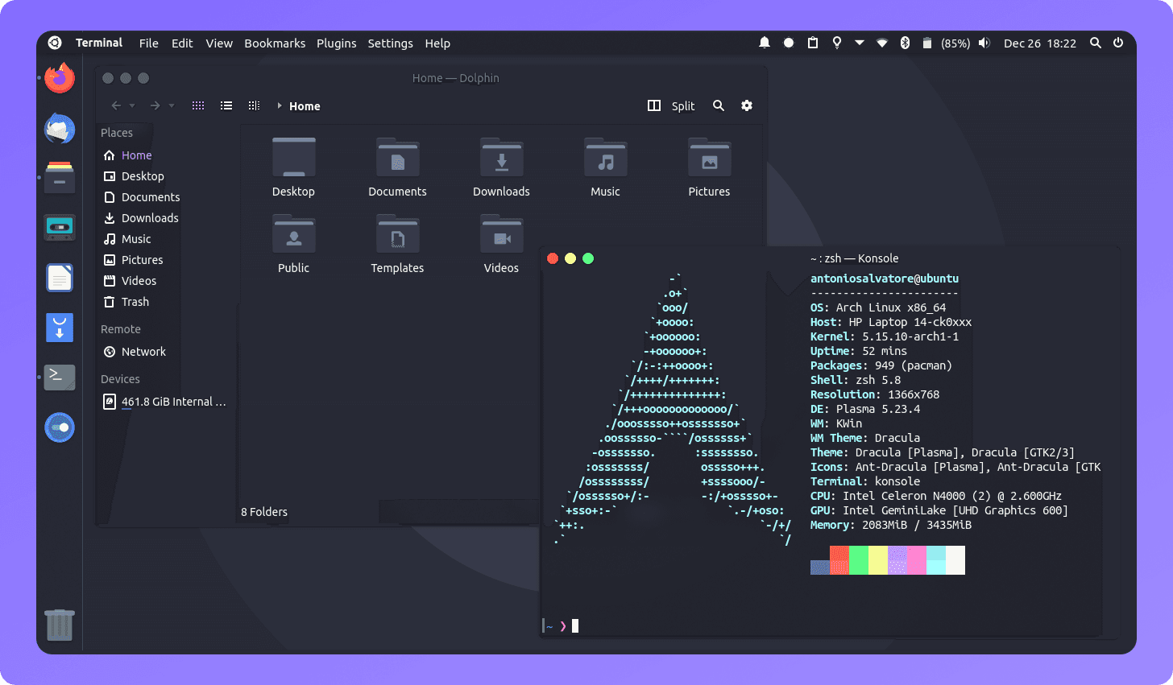
Task: Open the power menu icon
Action: point(1118,43)
